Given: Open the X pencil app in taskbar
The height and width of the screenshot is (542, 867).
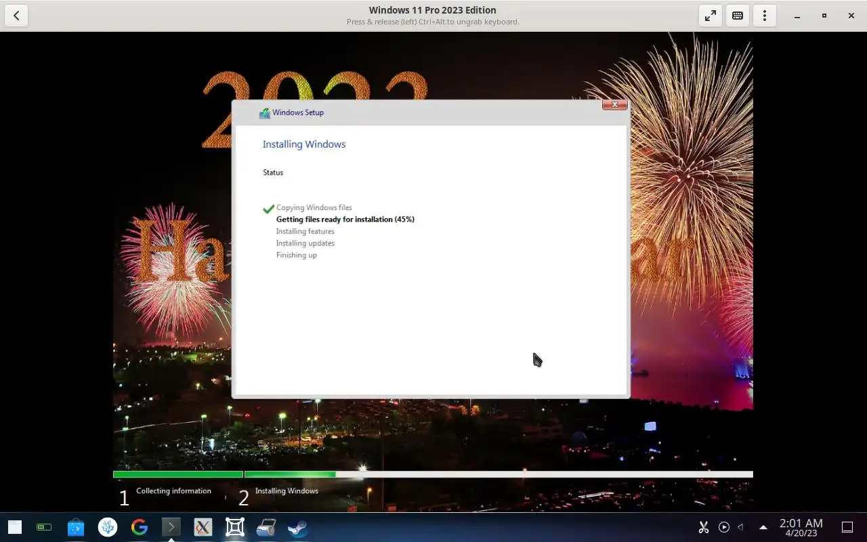Looking at the screenshot, I should click(x=203, y=527).
